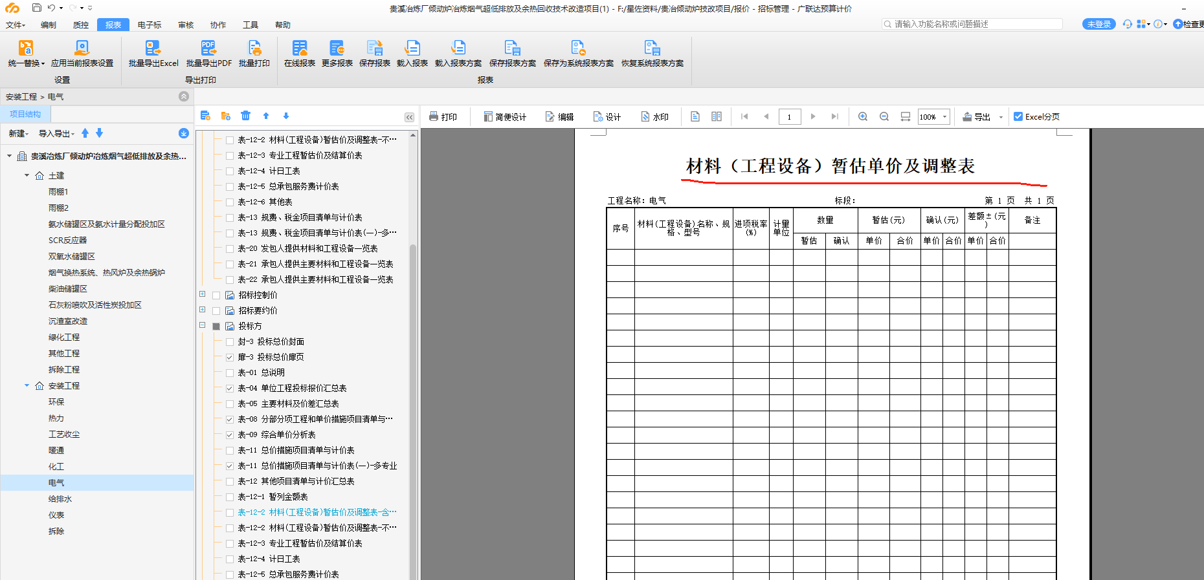Viewport: 1204px width, 580px height.
Task: Open 在线报表
Action: pos(299,53)
